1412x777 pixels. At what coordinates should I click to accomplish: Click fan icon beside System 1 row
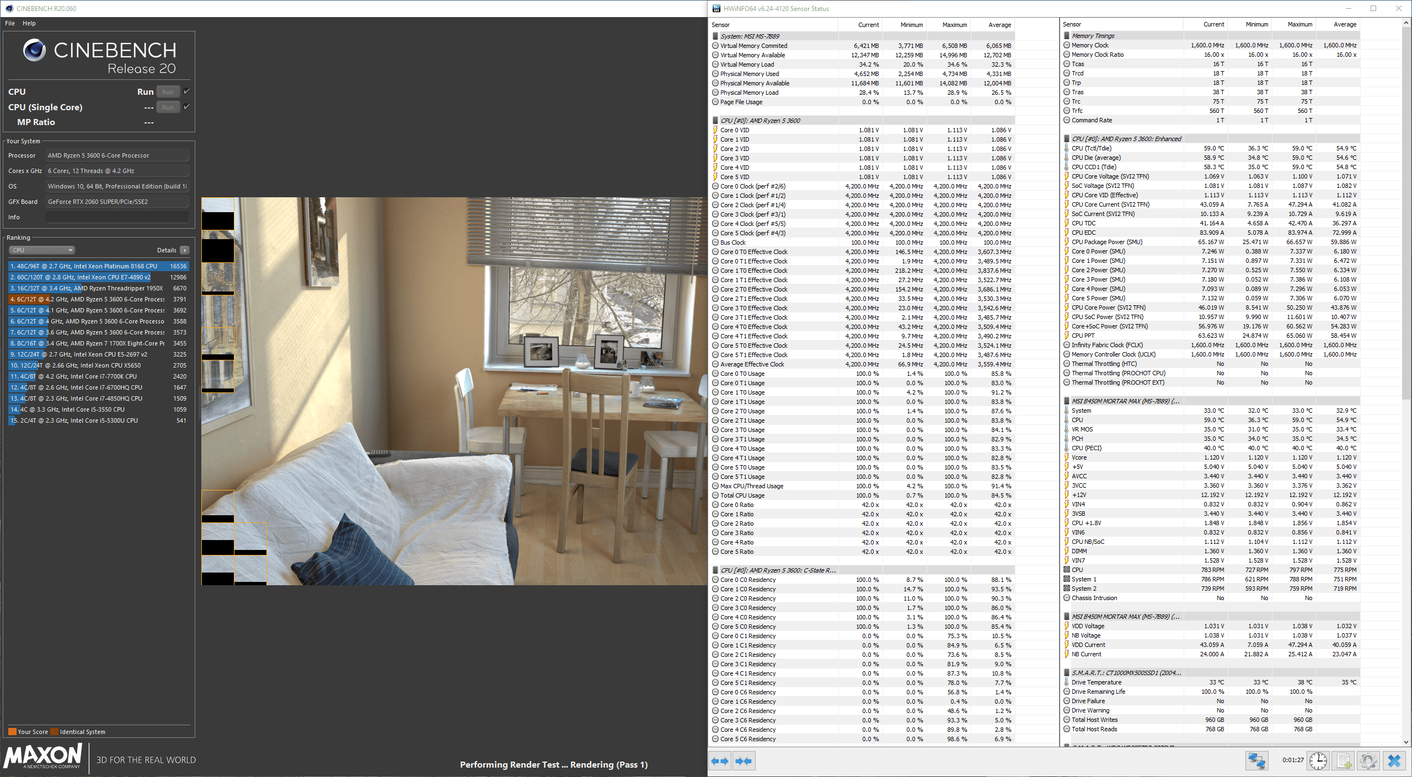[x=1067, y=579]
